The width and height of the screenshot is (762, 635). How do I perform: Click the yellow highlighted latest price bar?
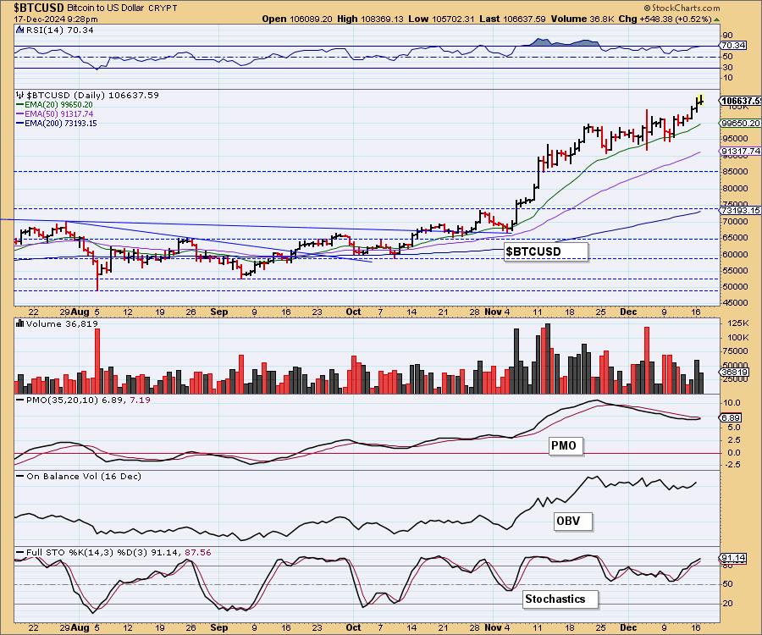tap(700, 99)
